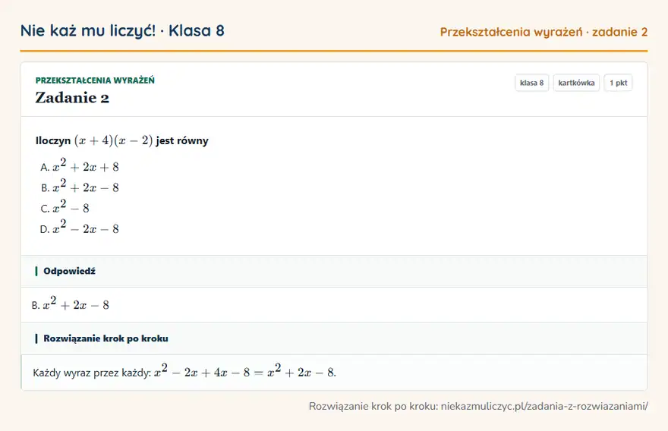Choose option B, x² + 2x − 8, in the options list
This screenshot has height=431, width=668.
pos(80,186)
